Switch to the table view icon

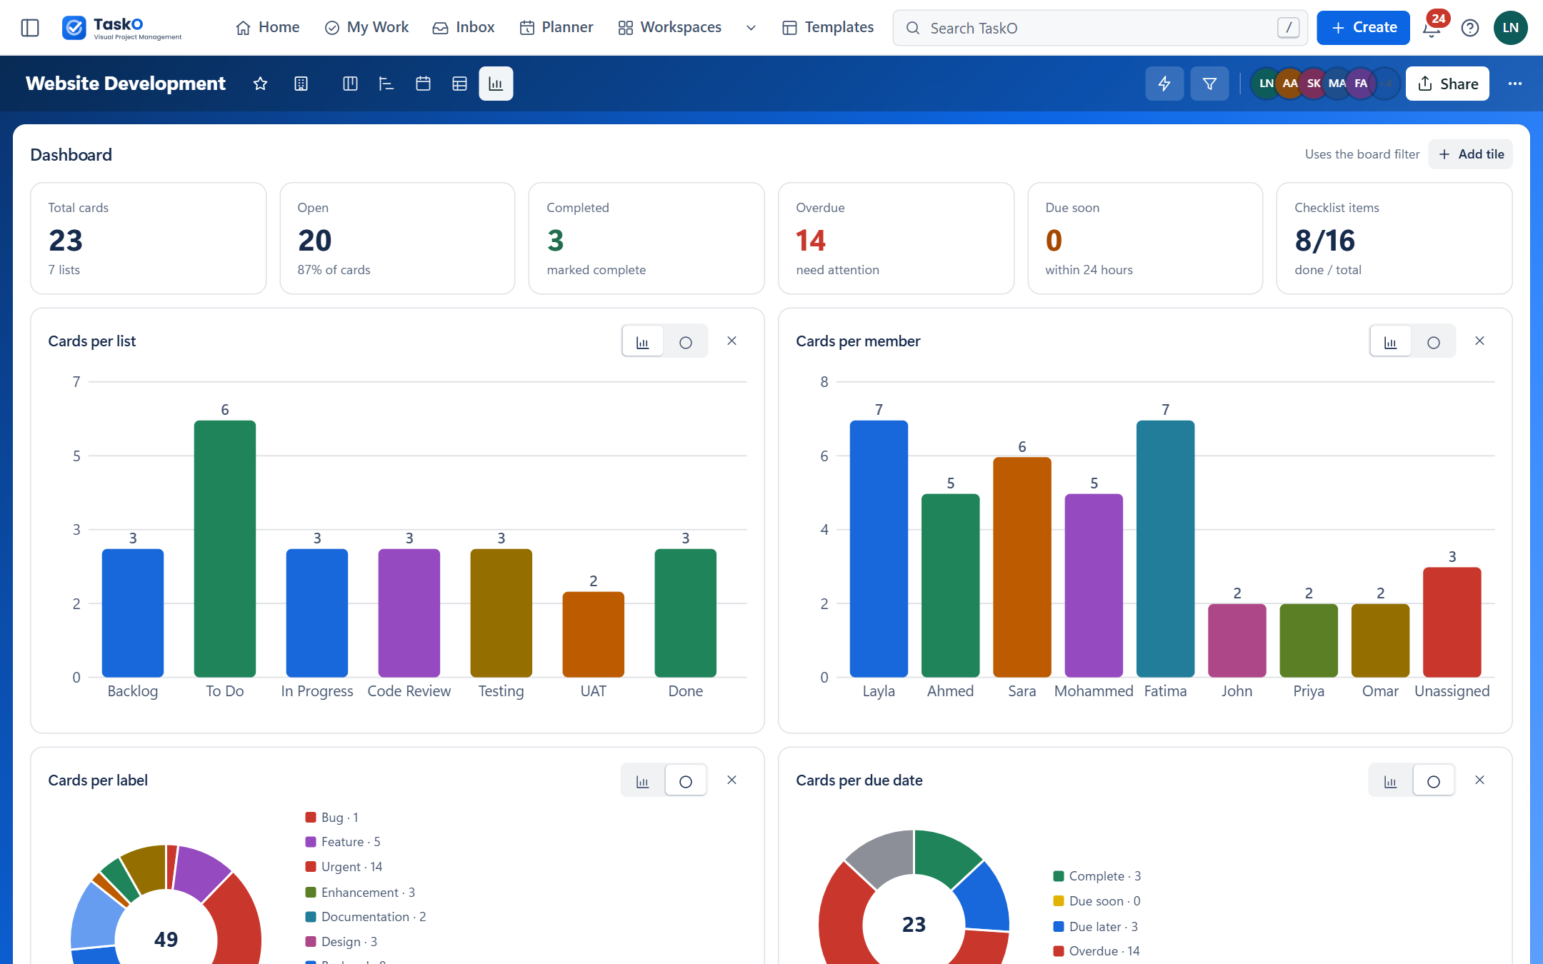459,84
